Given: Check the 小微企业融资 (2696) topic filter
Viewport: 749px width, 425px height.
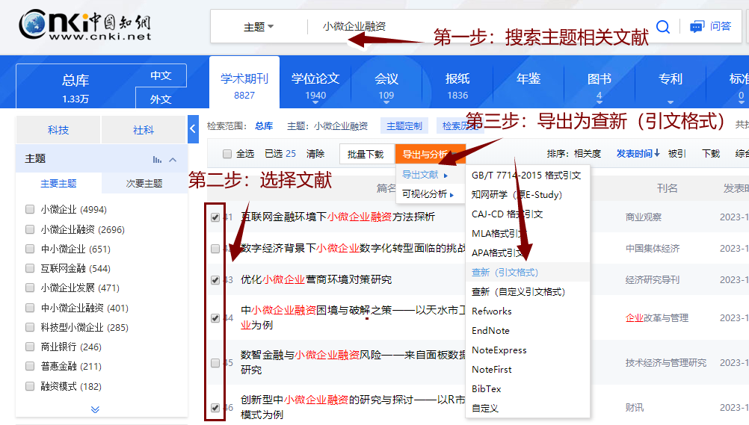Looking at the screenshot, I should (30, 229).
